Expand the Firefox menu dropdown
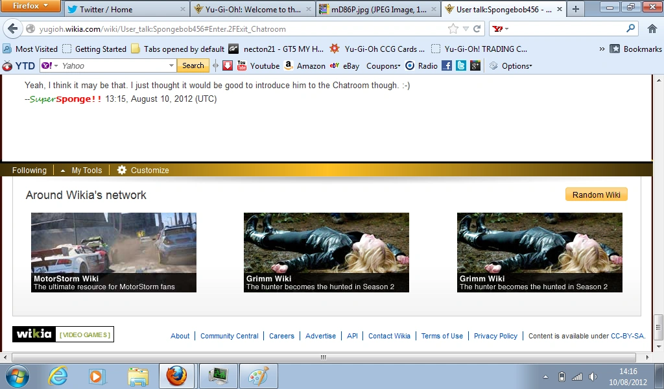The height and width of the screenshot is (389, 664). coord(30,6)
